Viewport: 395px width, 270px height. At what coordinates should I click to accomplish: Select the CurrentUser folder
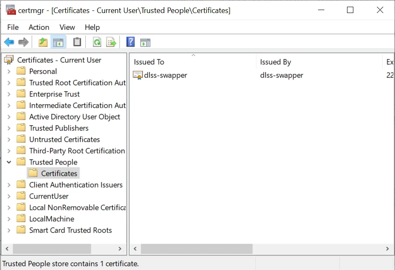(42, 196)
